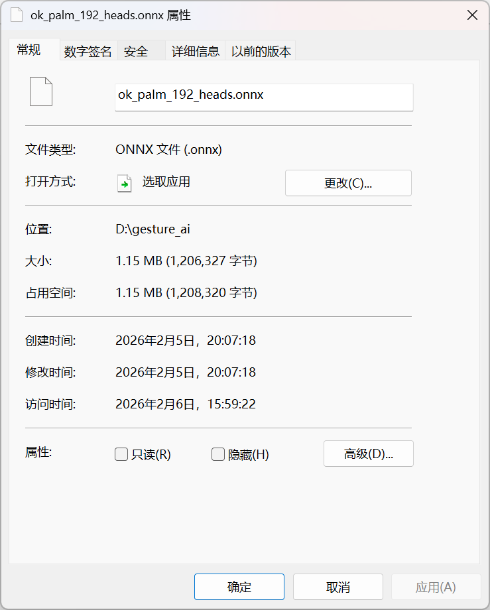Viewport: 490px width, 610px height.
Task: Click the 应用(A) button
Action: [436, 587]
